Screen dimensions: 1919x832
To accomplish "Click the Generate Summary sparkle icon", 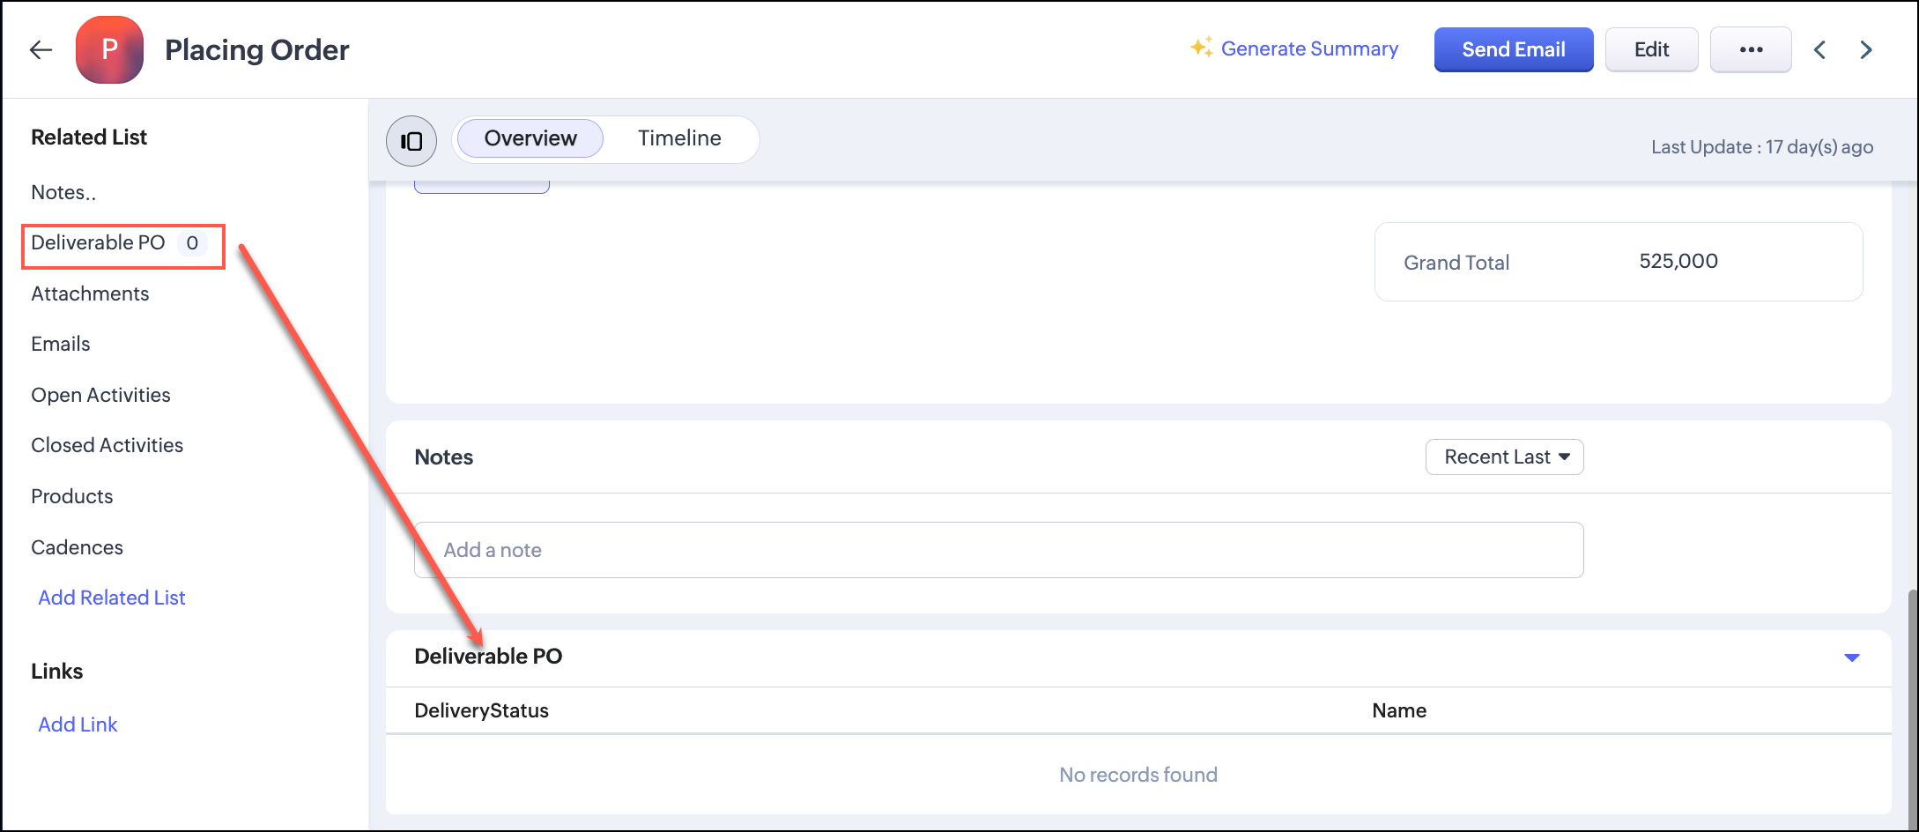I will (1201, 48).
